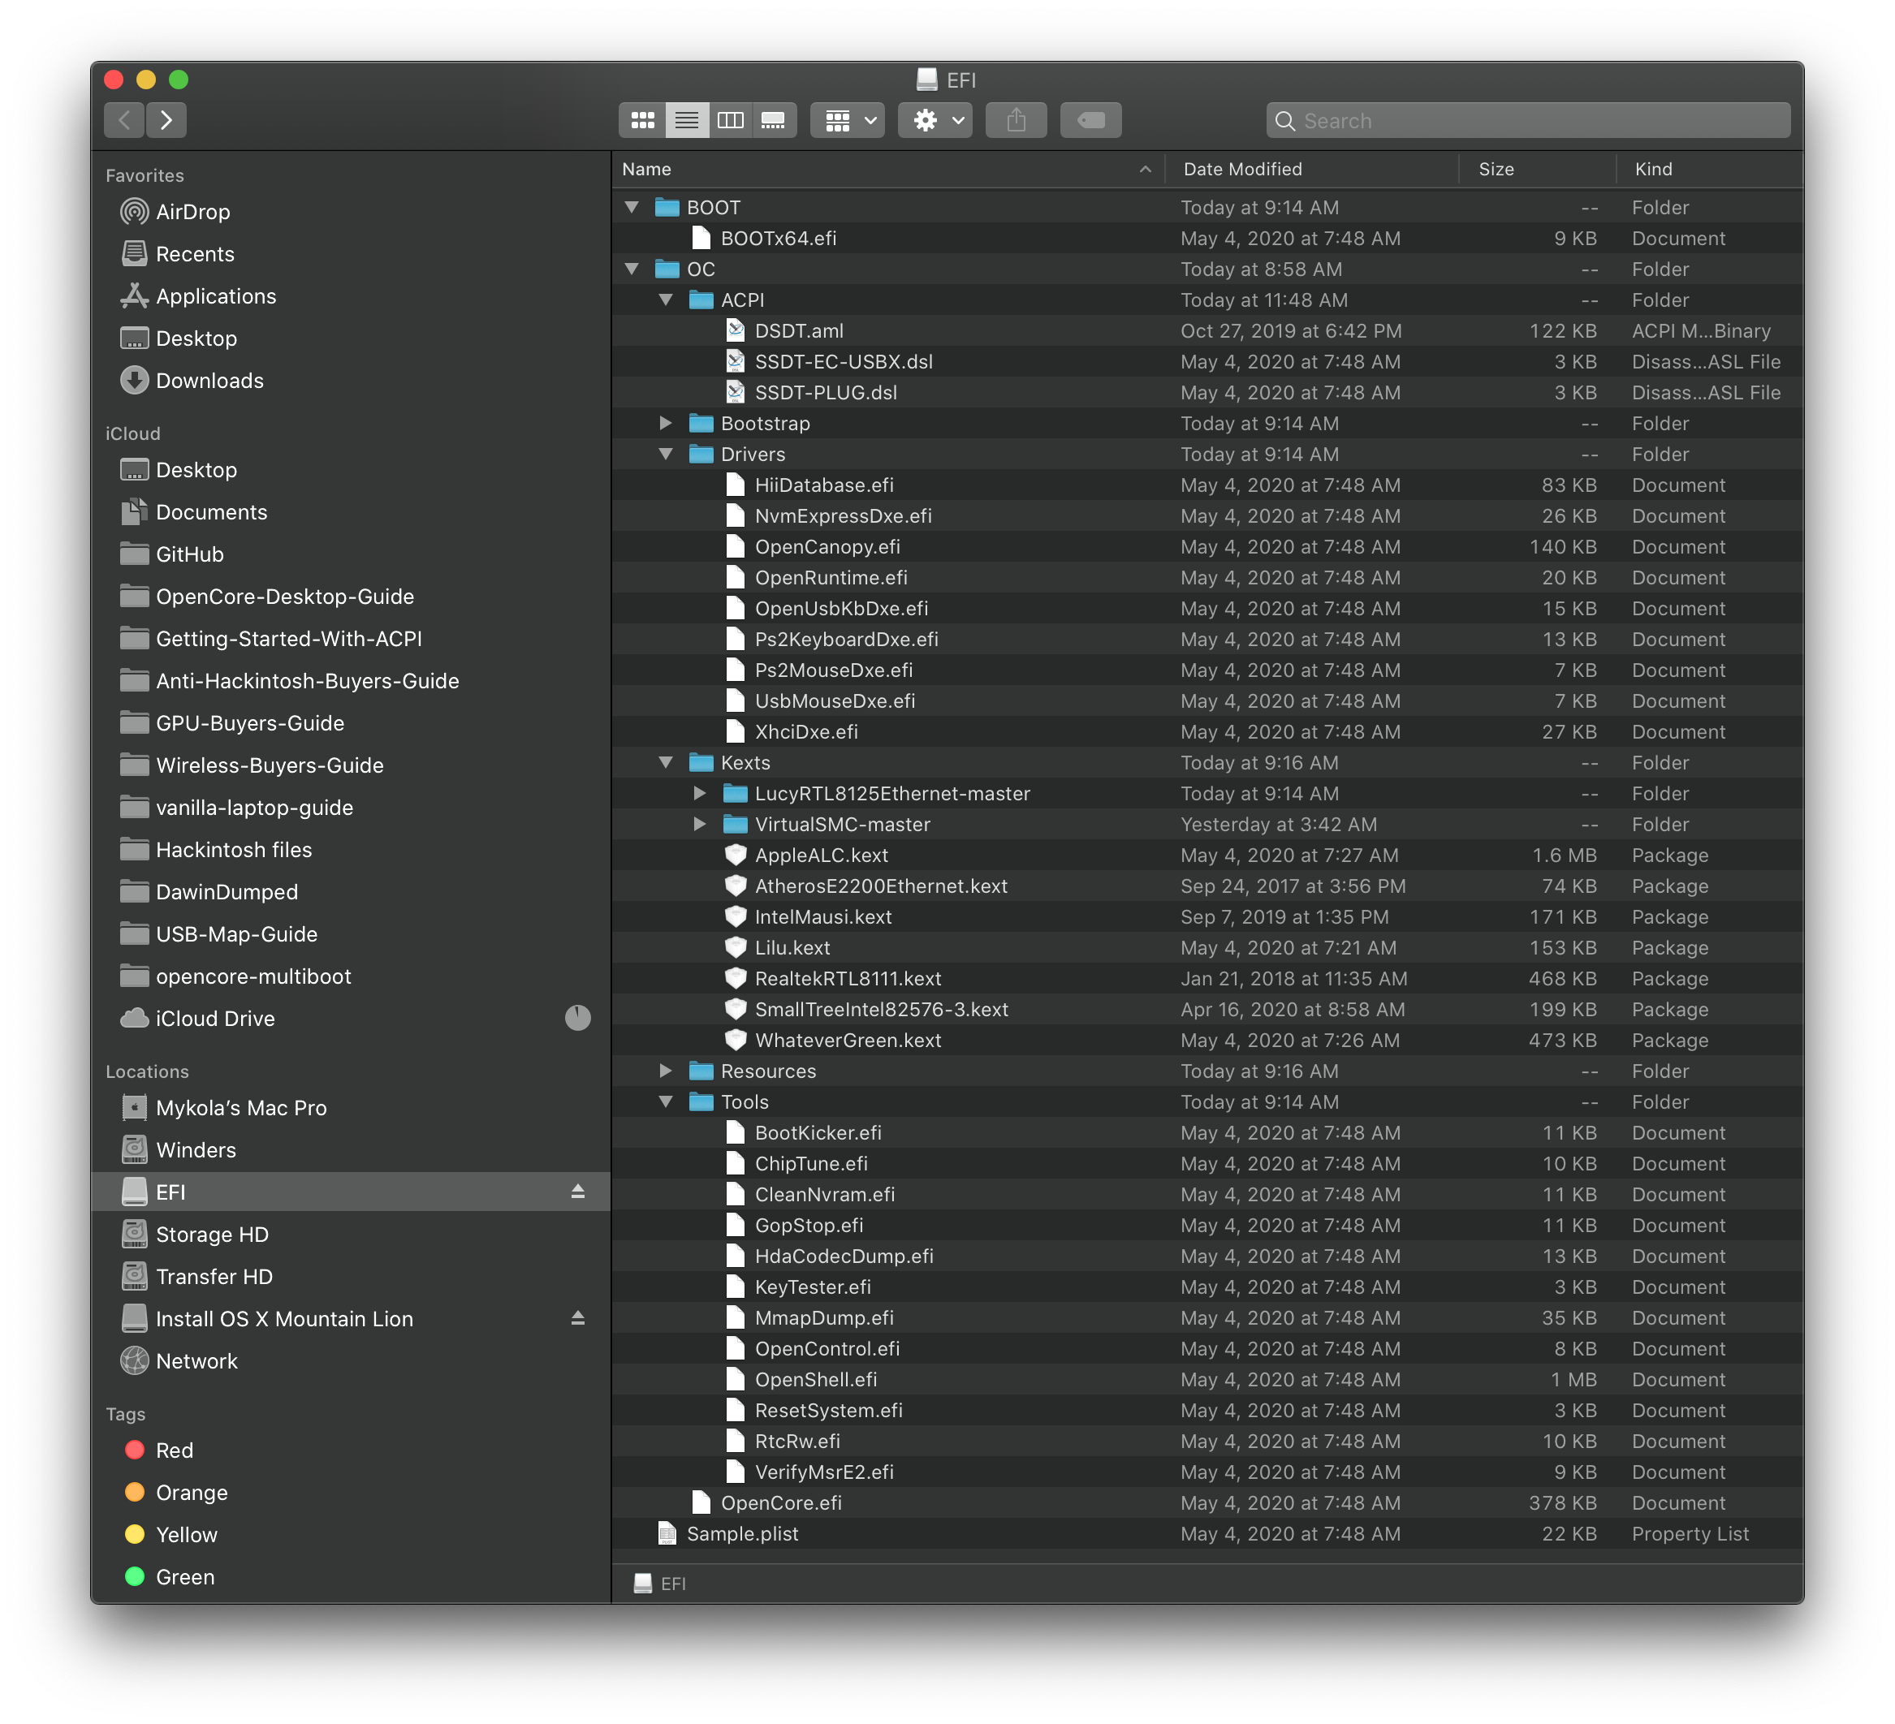Collapse the Drivers folder disclosure triangle
The width and height of the screenshot is (1895, 1724).
pos(666,455)
